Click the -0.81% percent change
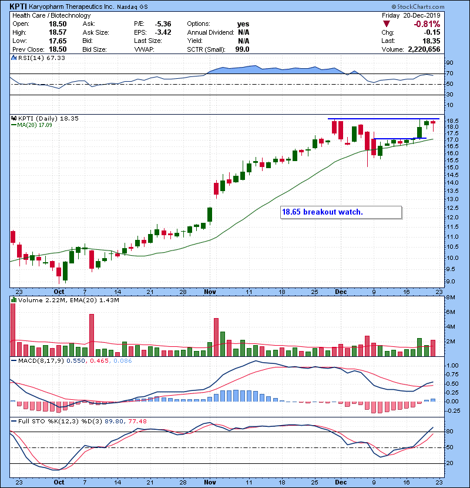The image size is (470, 488). click(x=427, y=24)
